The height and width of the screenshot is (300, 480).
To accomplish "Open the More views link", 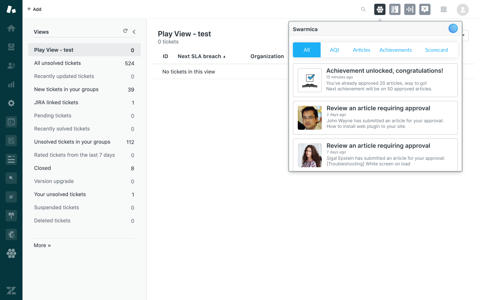I will click(x=42, y=245).
